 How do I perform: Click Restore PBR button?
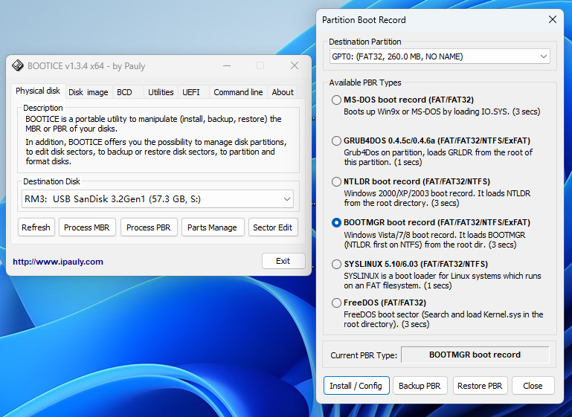[x=480, y=386]
